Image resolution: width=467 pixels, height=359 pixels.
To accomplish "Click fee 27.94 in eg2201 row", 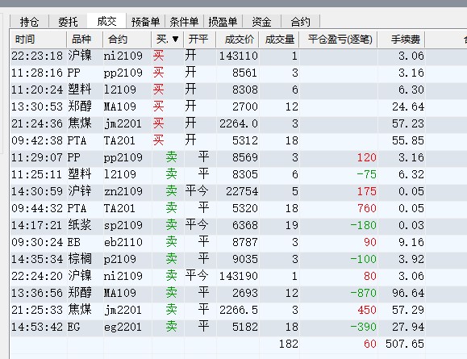I will point(408,327).
